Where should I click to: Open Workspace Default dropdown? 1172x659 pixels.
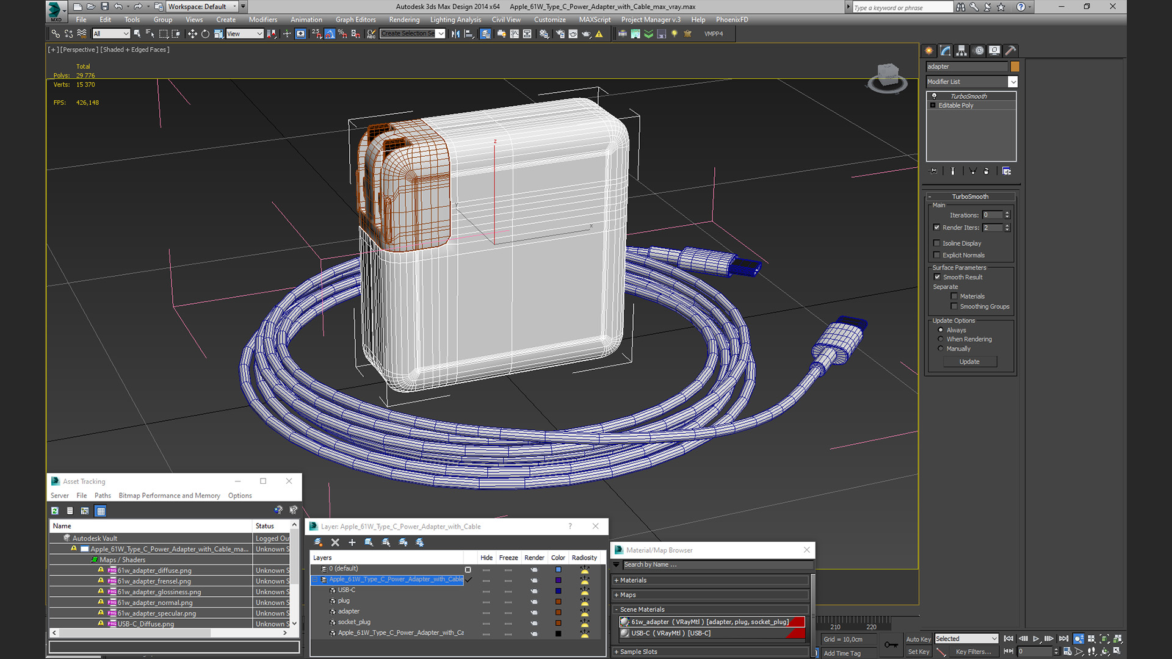[x=203, y=7]
